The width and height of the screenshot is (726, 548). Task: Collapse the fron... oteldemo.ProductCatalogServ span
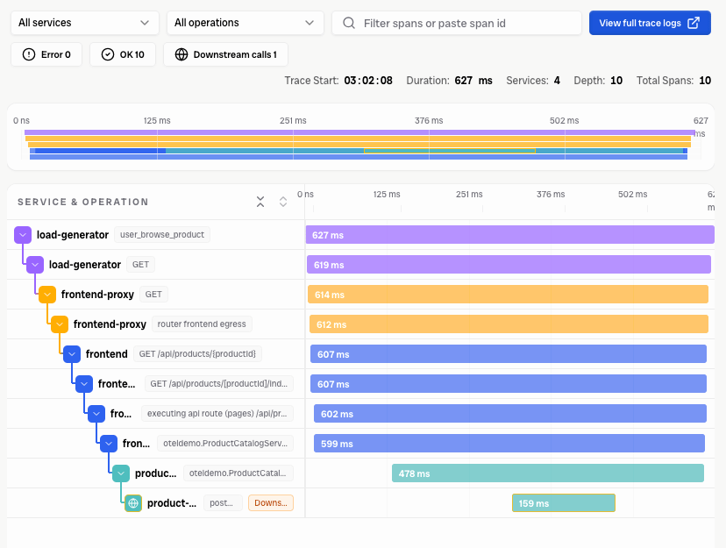pyautogui.click(x=109, y=444)
